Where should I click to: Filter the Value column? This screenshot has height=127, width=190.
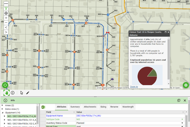(183, 112)
